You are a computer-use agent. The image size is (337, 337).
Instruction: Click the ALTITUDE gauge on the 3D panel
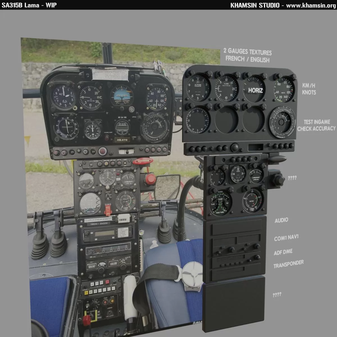tap(198, 86)
